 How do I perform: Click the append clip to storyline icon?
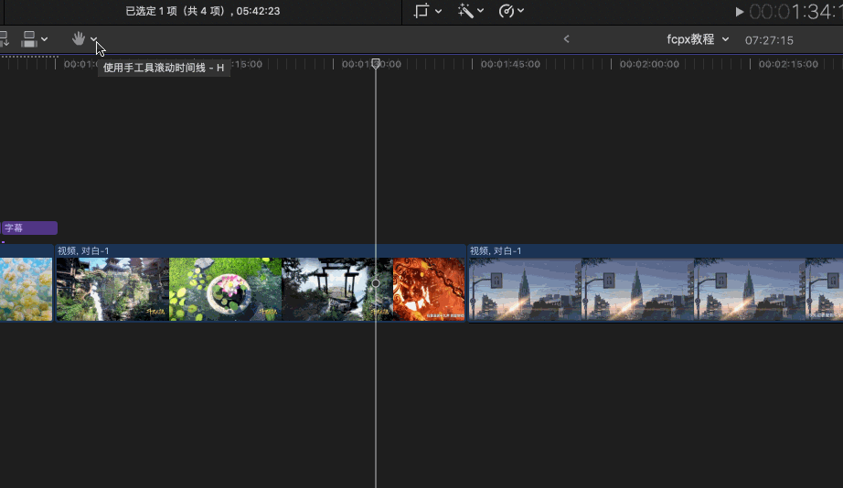tap(4, 38)
